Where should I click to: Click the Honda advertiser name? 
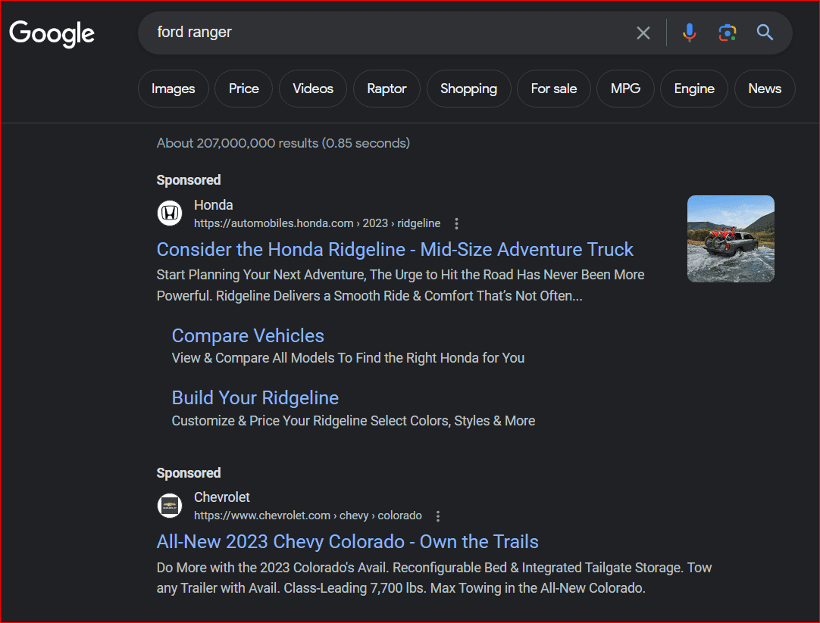(214, 204)
